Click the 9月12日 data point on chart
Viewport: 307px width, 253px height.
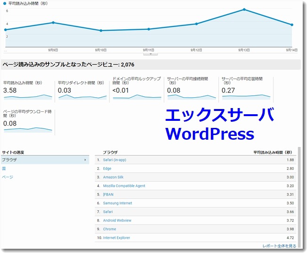[196, 24]
